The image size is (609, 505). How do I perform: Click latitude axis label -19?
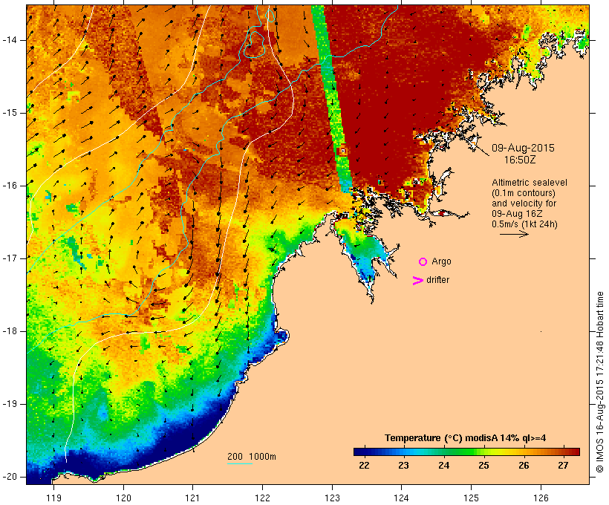point(9,404)
